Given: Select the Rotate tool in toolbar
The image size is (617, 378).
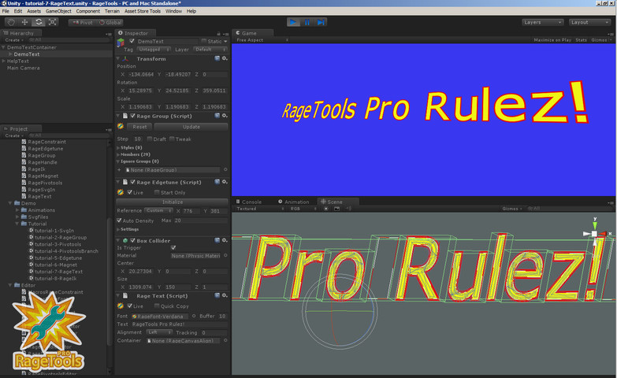Looking at the screenshot, I should (38, 22).
